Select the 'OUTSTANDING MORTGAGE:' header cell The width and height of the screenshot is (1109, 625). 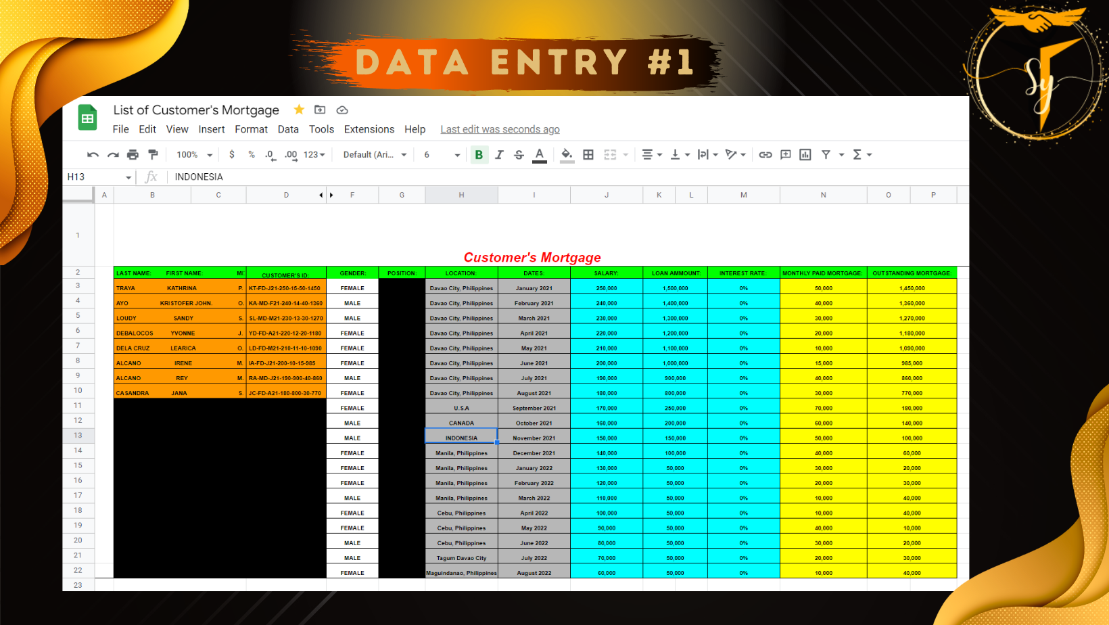point(912,273)
